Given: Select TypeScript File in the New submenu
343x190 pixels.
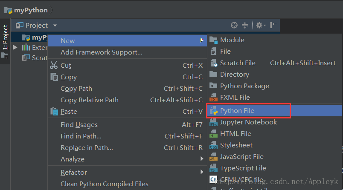Looking at the screenshot, I should pyautogui.click(x=275, y=168).
